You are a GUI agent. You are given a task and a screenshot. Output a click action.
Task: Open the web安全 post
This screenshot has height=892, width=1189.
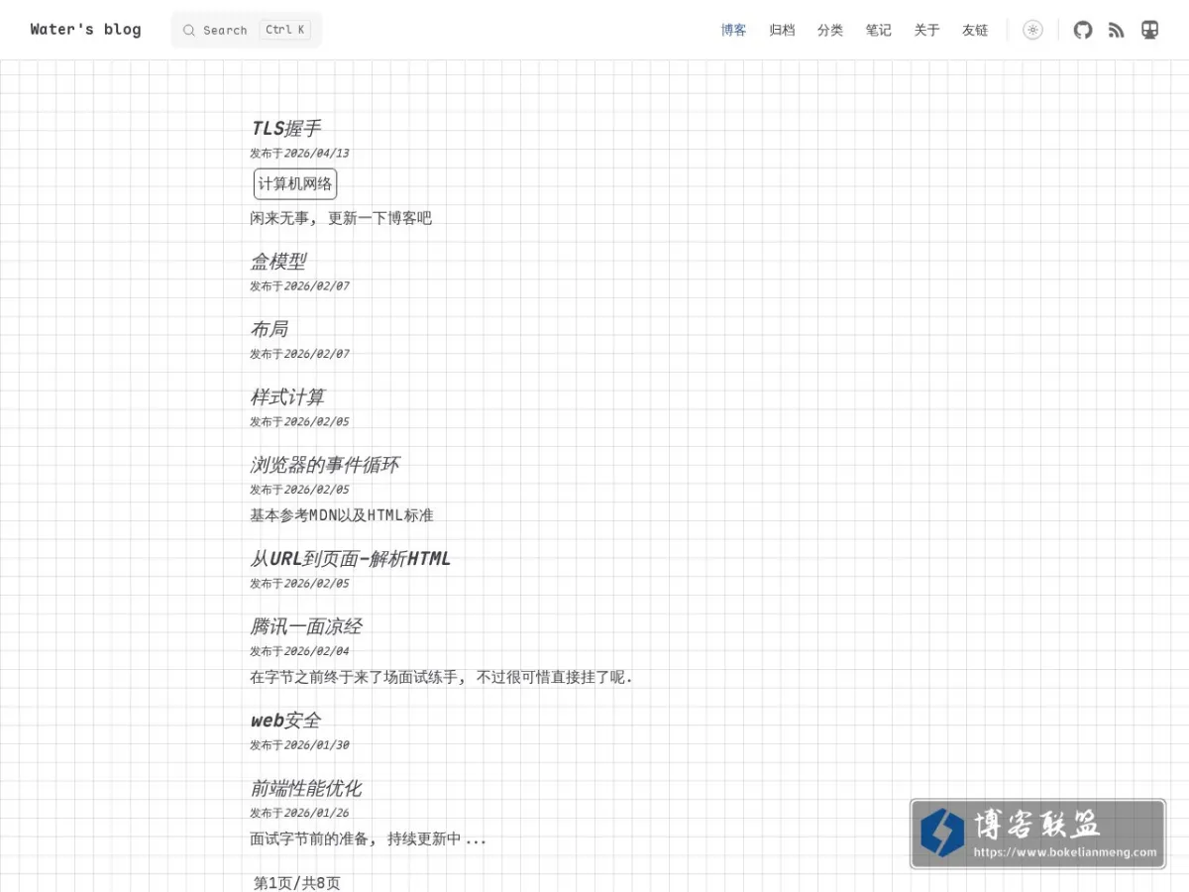pyautogui.click(x=285, y=720)
